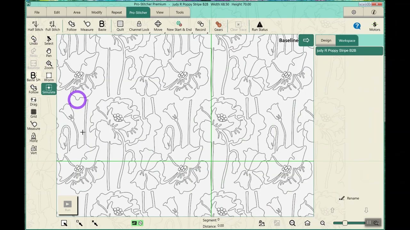Activate the Zoom magnifier tool

point(49,65)
